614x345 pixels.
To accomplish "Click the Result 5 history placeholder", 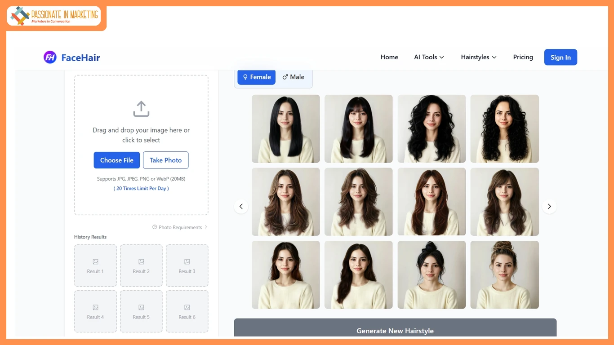I will tap(141, 311).
